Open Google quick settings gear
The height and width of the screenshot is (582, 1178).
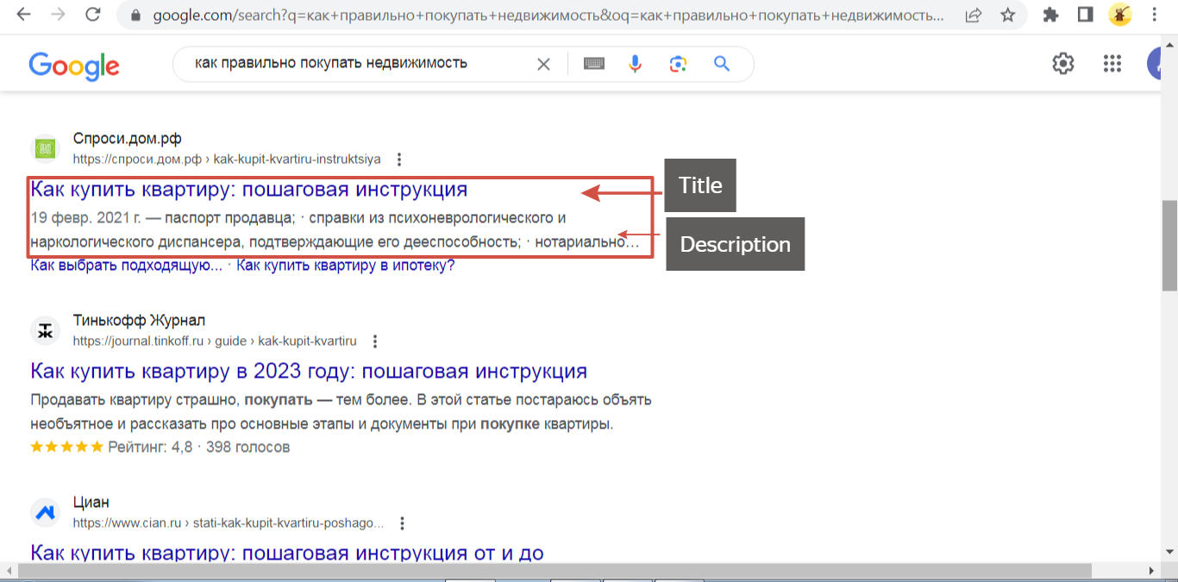coord(1063,64)
